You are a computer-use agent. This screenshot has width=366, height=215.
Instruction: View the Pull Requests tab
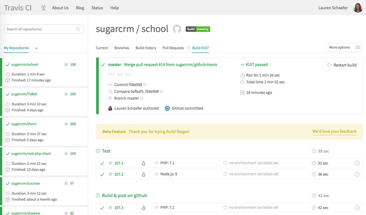(x=173, y=48)
